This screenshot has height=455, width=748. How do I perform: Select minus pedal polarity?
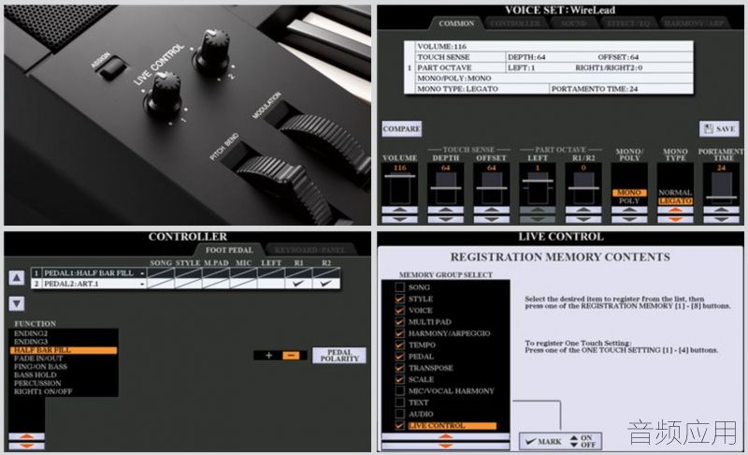point(292,355)
